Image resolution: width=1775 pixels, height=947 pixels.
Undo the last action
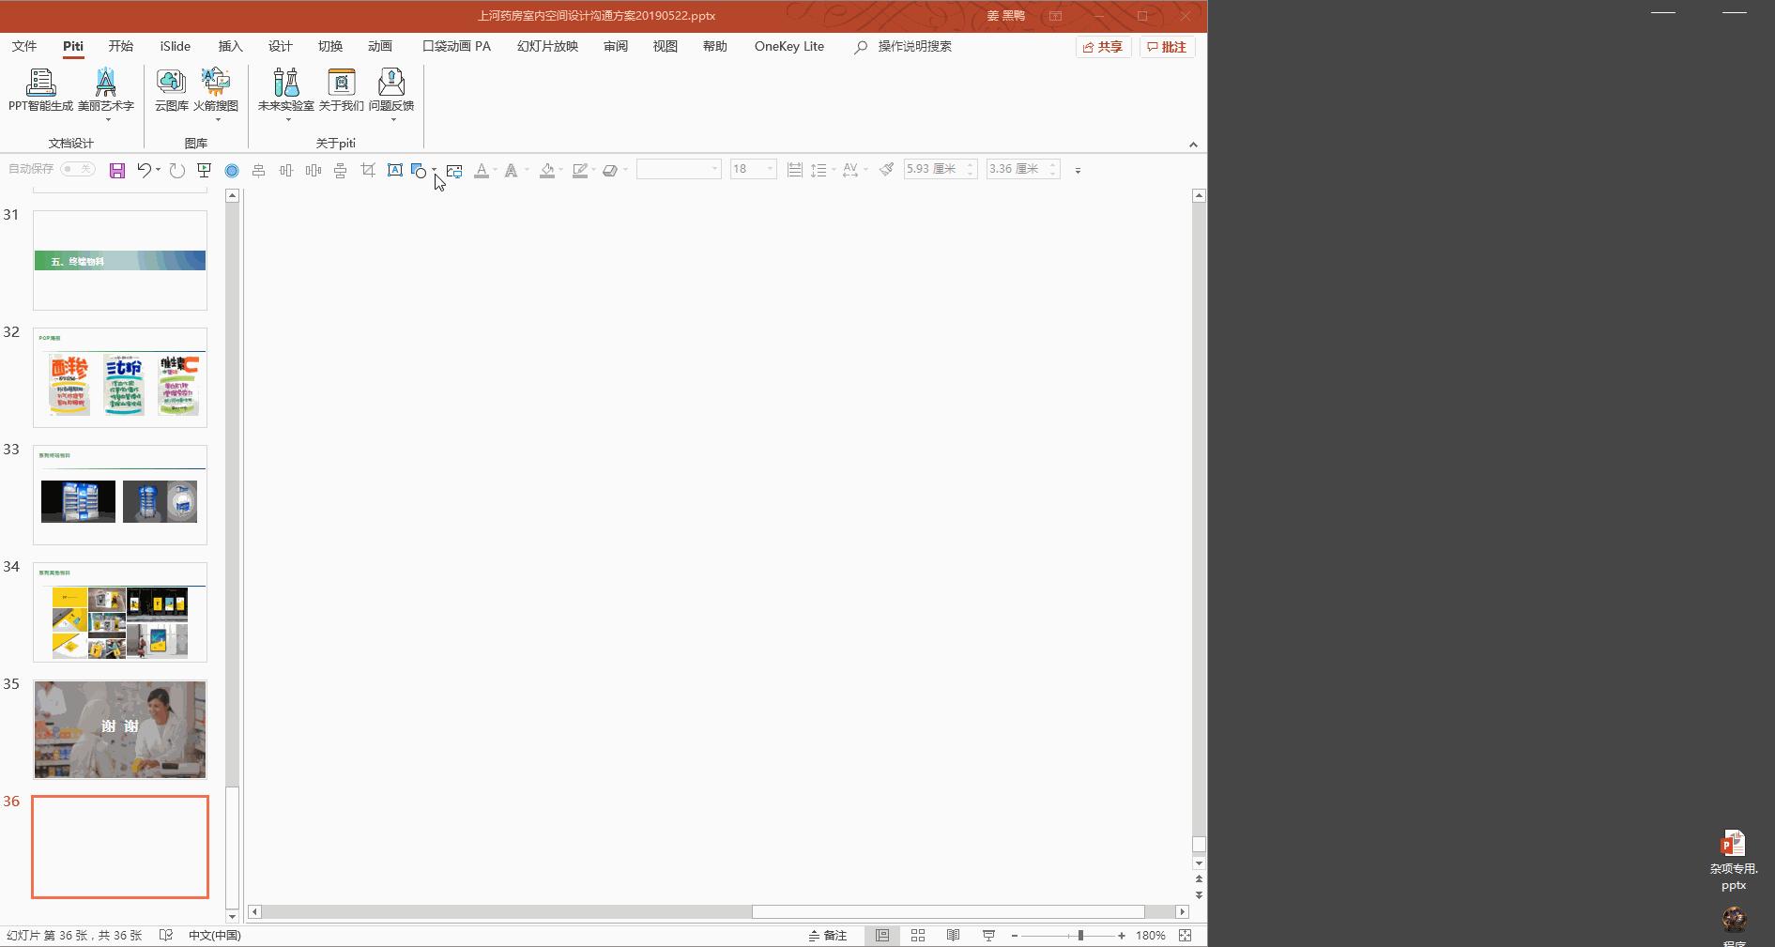pyautogui.click(x=144, y=170)
